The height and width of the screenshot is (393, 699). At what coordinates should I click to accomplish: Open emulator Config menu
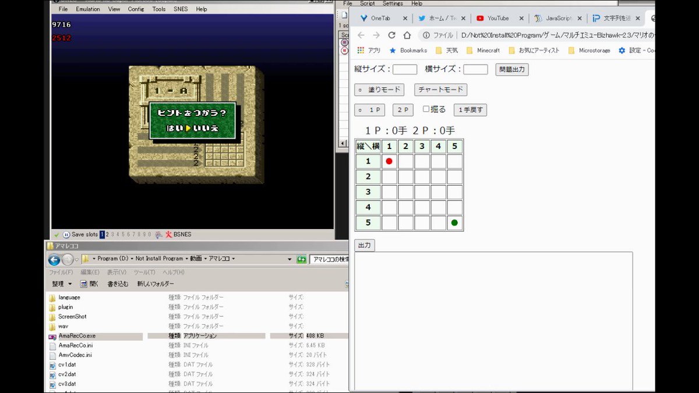tap(136, 9)
